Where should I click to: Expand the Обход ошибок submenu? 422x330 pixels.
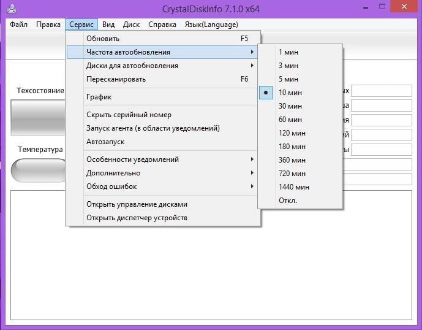[x=162, y=186]
